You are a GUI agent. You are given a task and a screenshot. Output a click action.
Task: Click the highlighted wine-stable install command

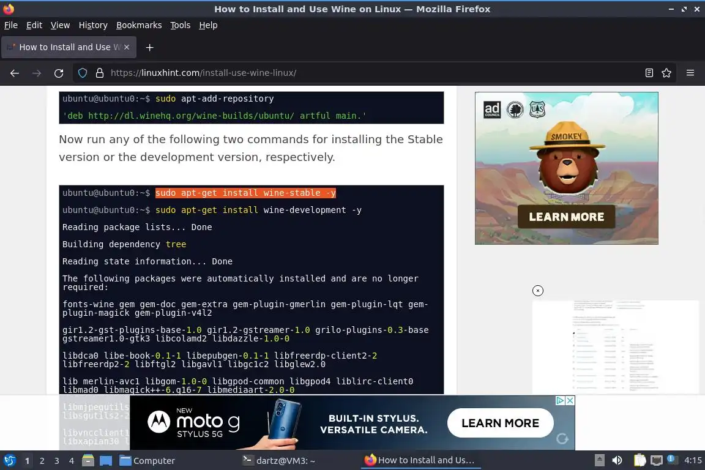[245, 193]
